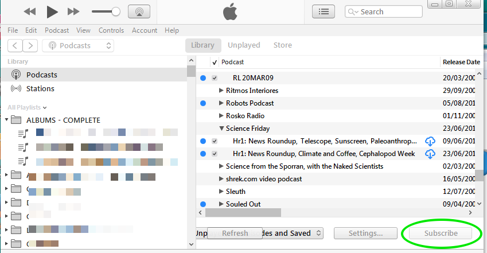Go forward with the right chevron button
487x253 pixels.
tap(30, 46)
